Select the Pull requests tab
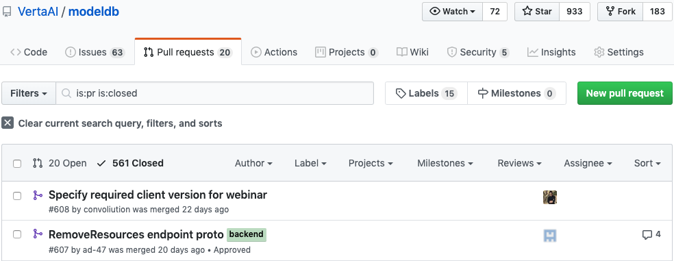This screenshot has width=674, height=261. (x=188, y=53)
